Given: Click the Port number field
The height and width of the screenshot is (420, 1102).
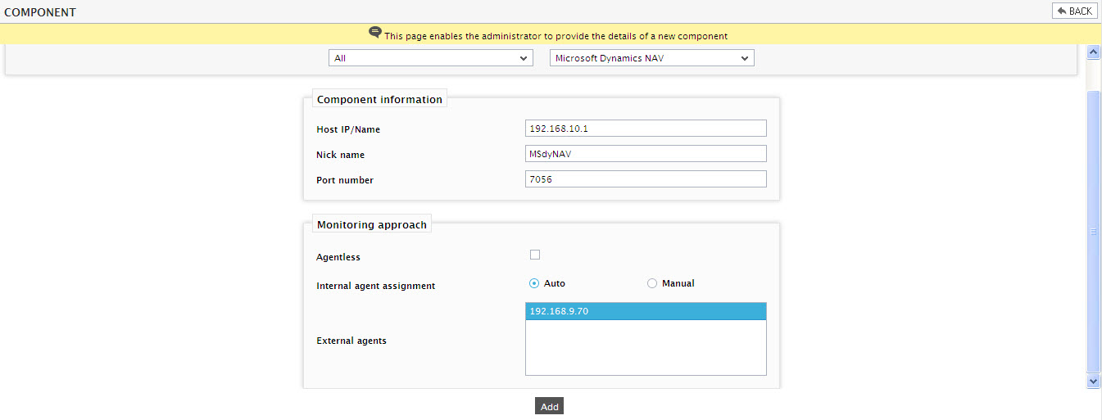Looking at the screenshot, I should pos(646,179).
